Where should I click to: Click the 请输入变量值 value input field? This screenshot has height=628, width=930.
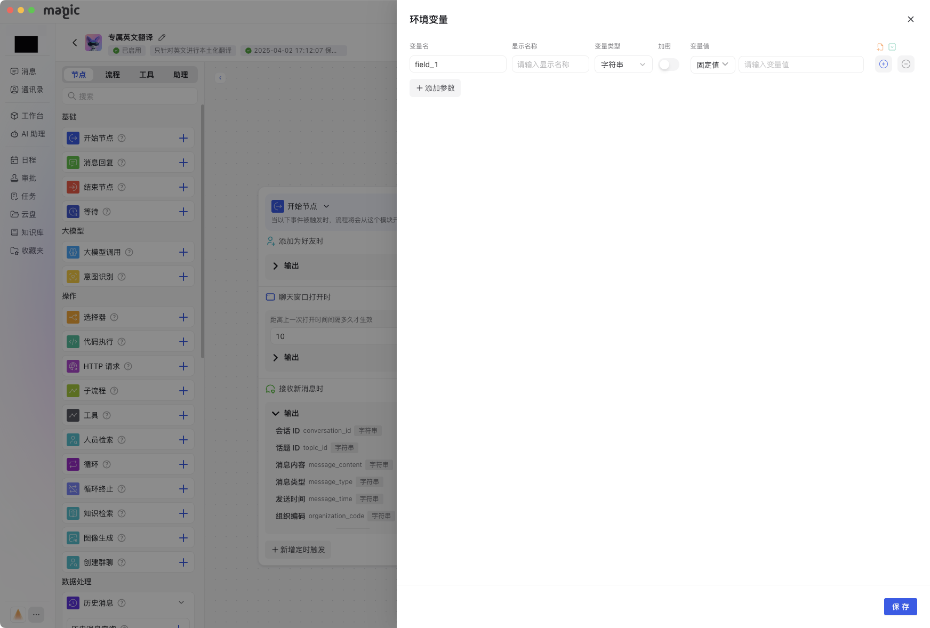[801, 65]
